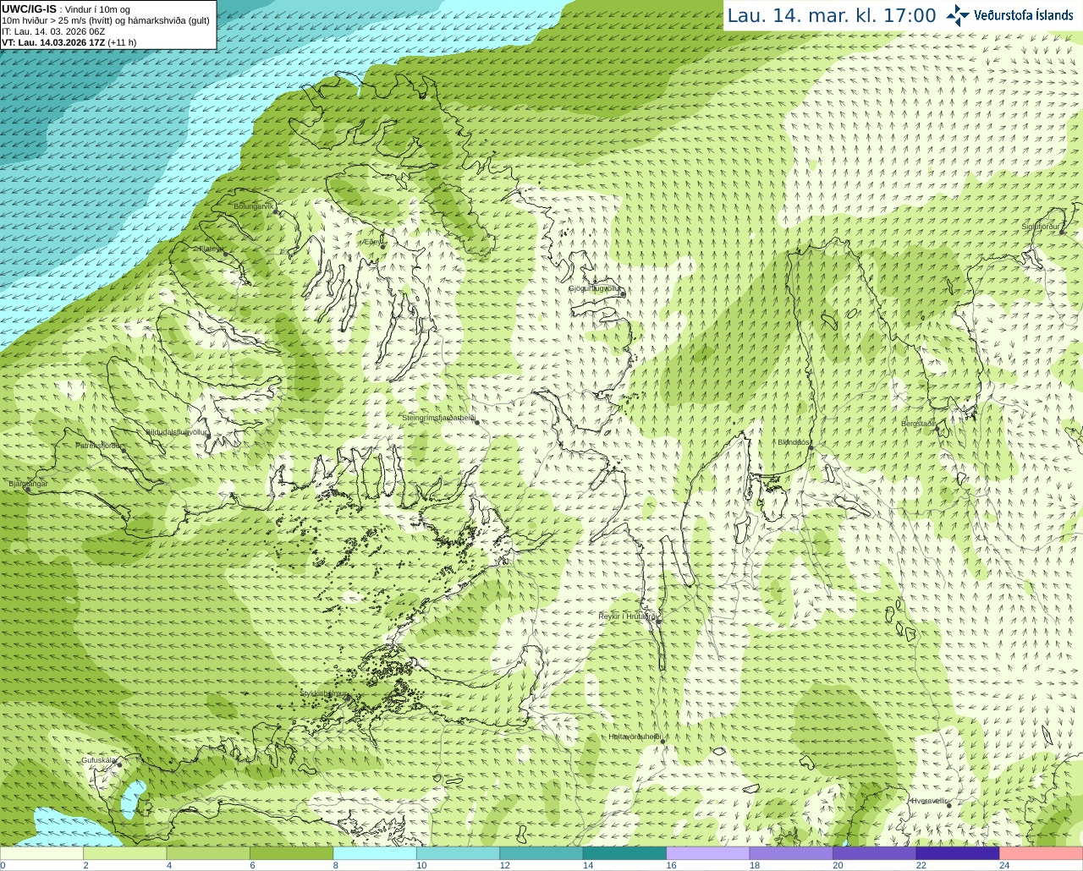1083x871 pixels.
Task: Click the legend tick value '24'
Action: [1004, 865]
